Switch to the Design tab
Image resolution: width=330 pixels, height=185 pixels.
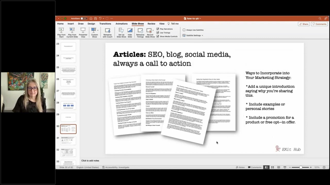pyautogui.click(x=91, y=24)
